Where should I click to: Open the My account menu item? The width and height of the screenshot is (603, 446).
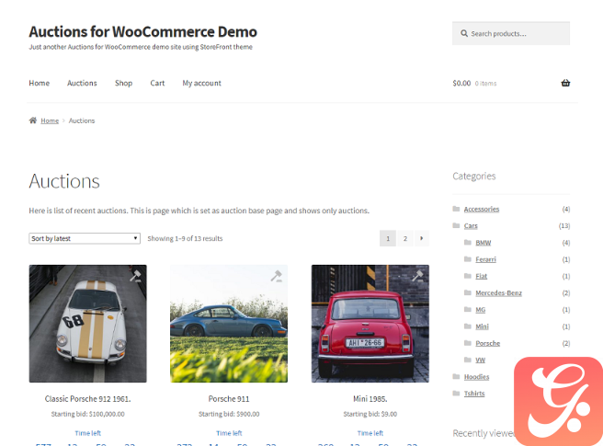point(202,83)
